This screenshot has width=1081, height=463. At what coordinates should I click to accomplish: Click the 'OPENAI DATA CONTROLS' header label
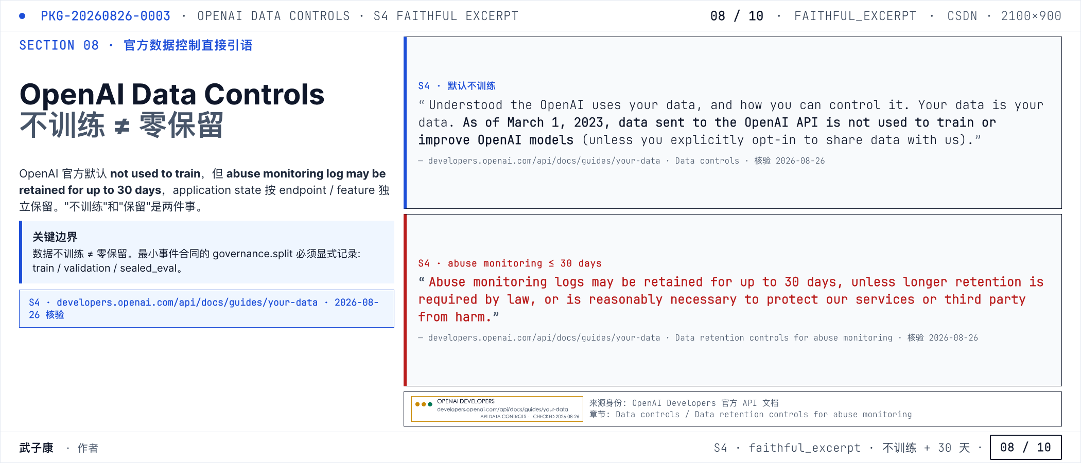274,16
